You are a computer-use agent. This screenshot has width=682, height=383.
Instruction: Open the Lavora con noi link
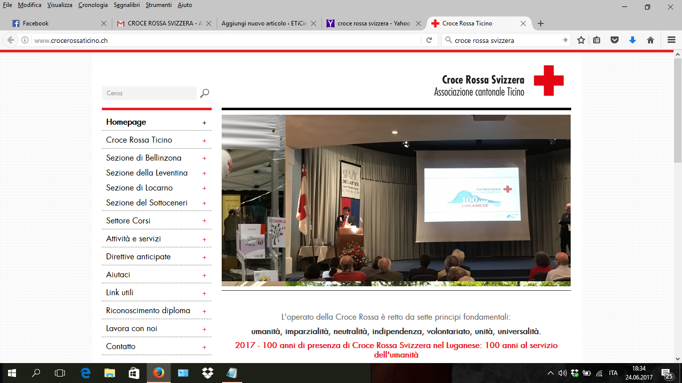click(x=132, y=329)
